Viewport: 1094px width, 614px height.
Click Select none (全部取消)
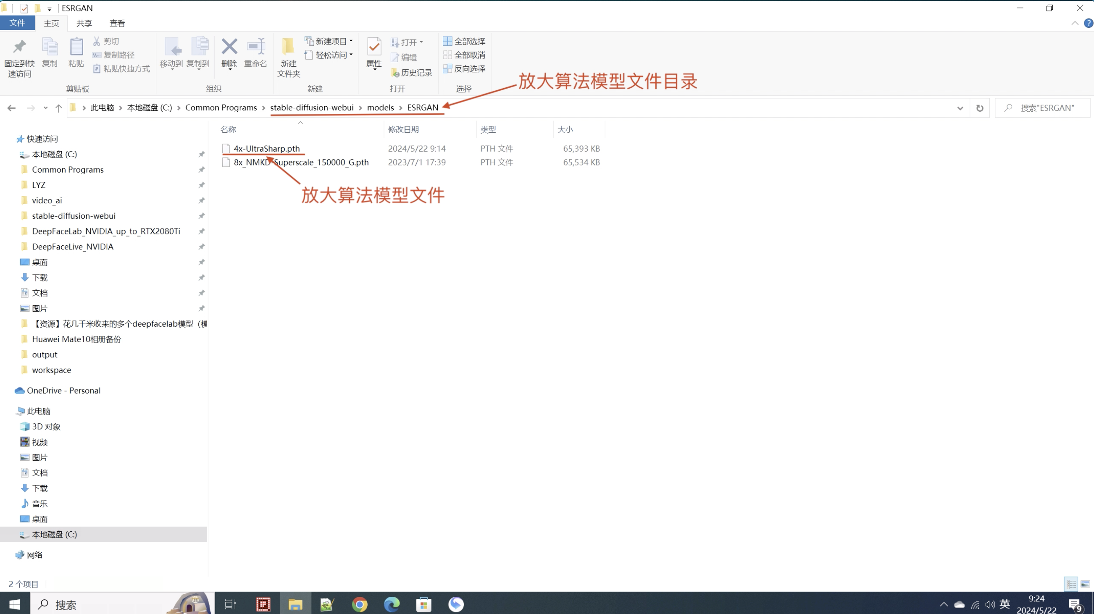pos(464,55)
